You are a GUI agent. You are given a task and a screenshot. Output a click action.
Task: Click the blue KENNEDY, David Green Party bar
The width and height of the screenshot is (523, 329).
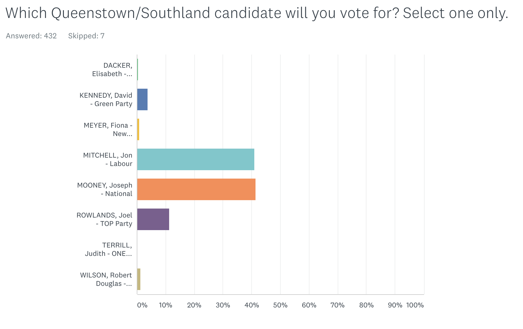click(x=142, y=99)
